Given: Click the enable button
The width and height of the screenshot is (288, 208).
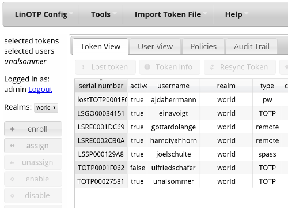Looking at the screenshot, I should pyautogui.click(x=33, y=179).
